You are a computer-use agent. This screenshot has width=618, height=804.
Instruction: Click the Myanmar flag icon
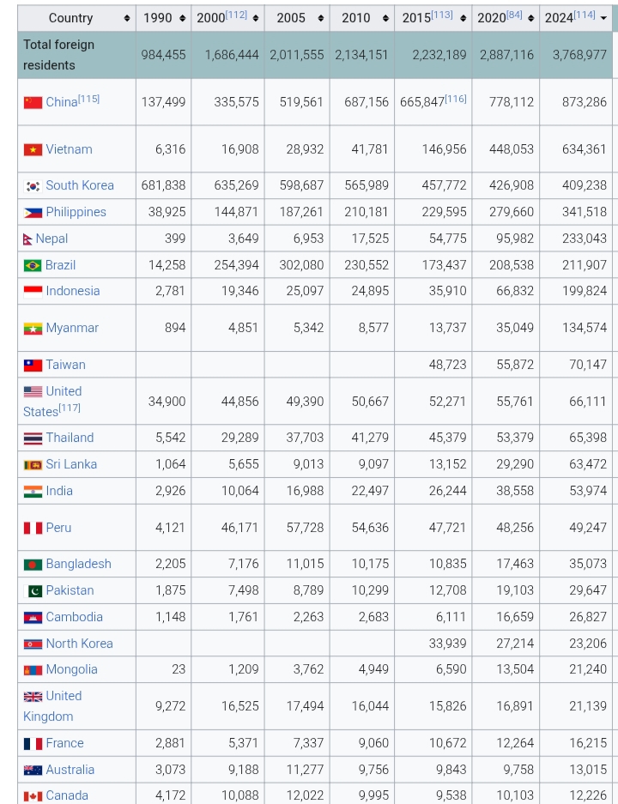(x=33, y=329)
